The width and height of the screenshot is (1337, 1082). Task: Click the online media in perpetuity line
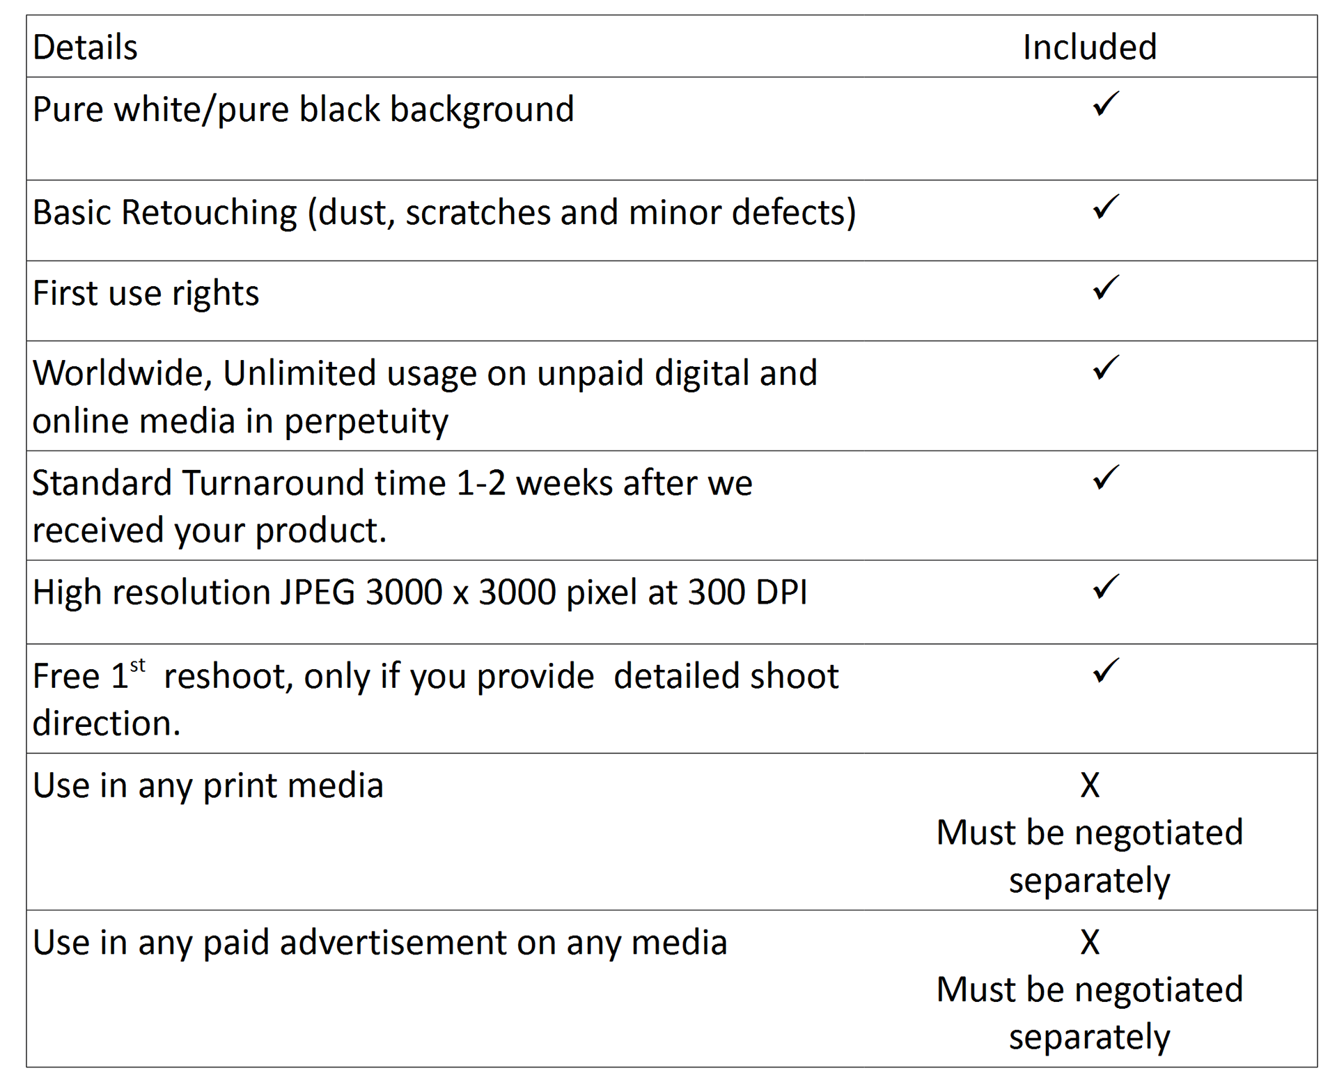pyautogui.click(x=240, y=422)
